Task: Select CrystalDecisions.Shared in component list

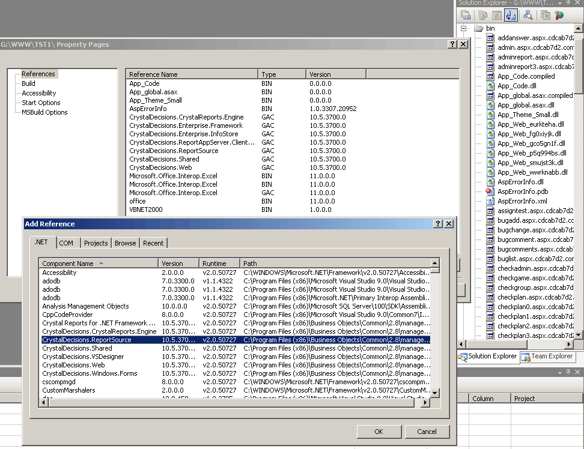Action: click(x=236, y=348)
